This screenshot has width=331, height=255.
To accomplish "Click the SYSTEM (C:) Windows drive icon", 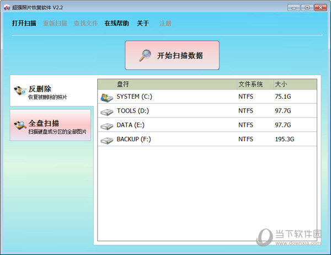I will pos(106,97).
